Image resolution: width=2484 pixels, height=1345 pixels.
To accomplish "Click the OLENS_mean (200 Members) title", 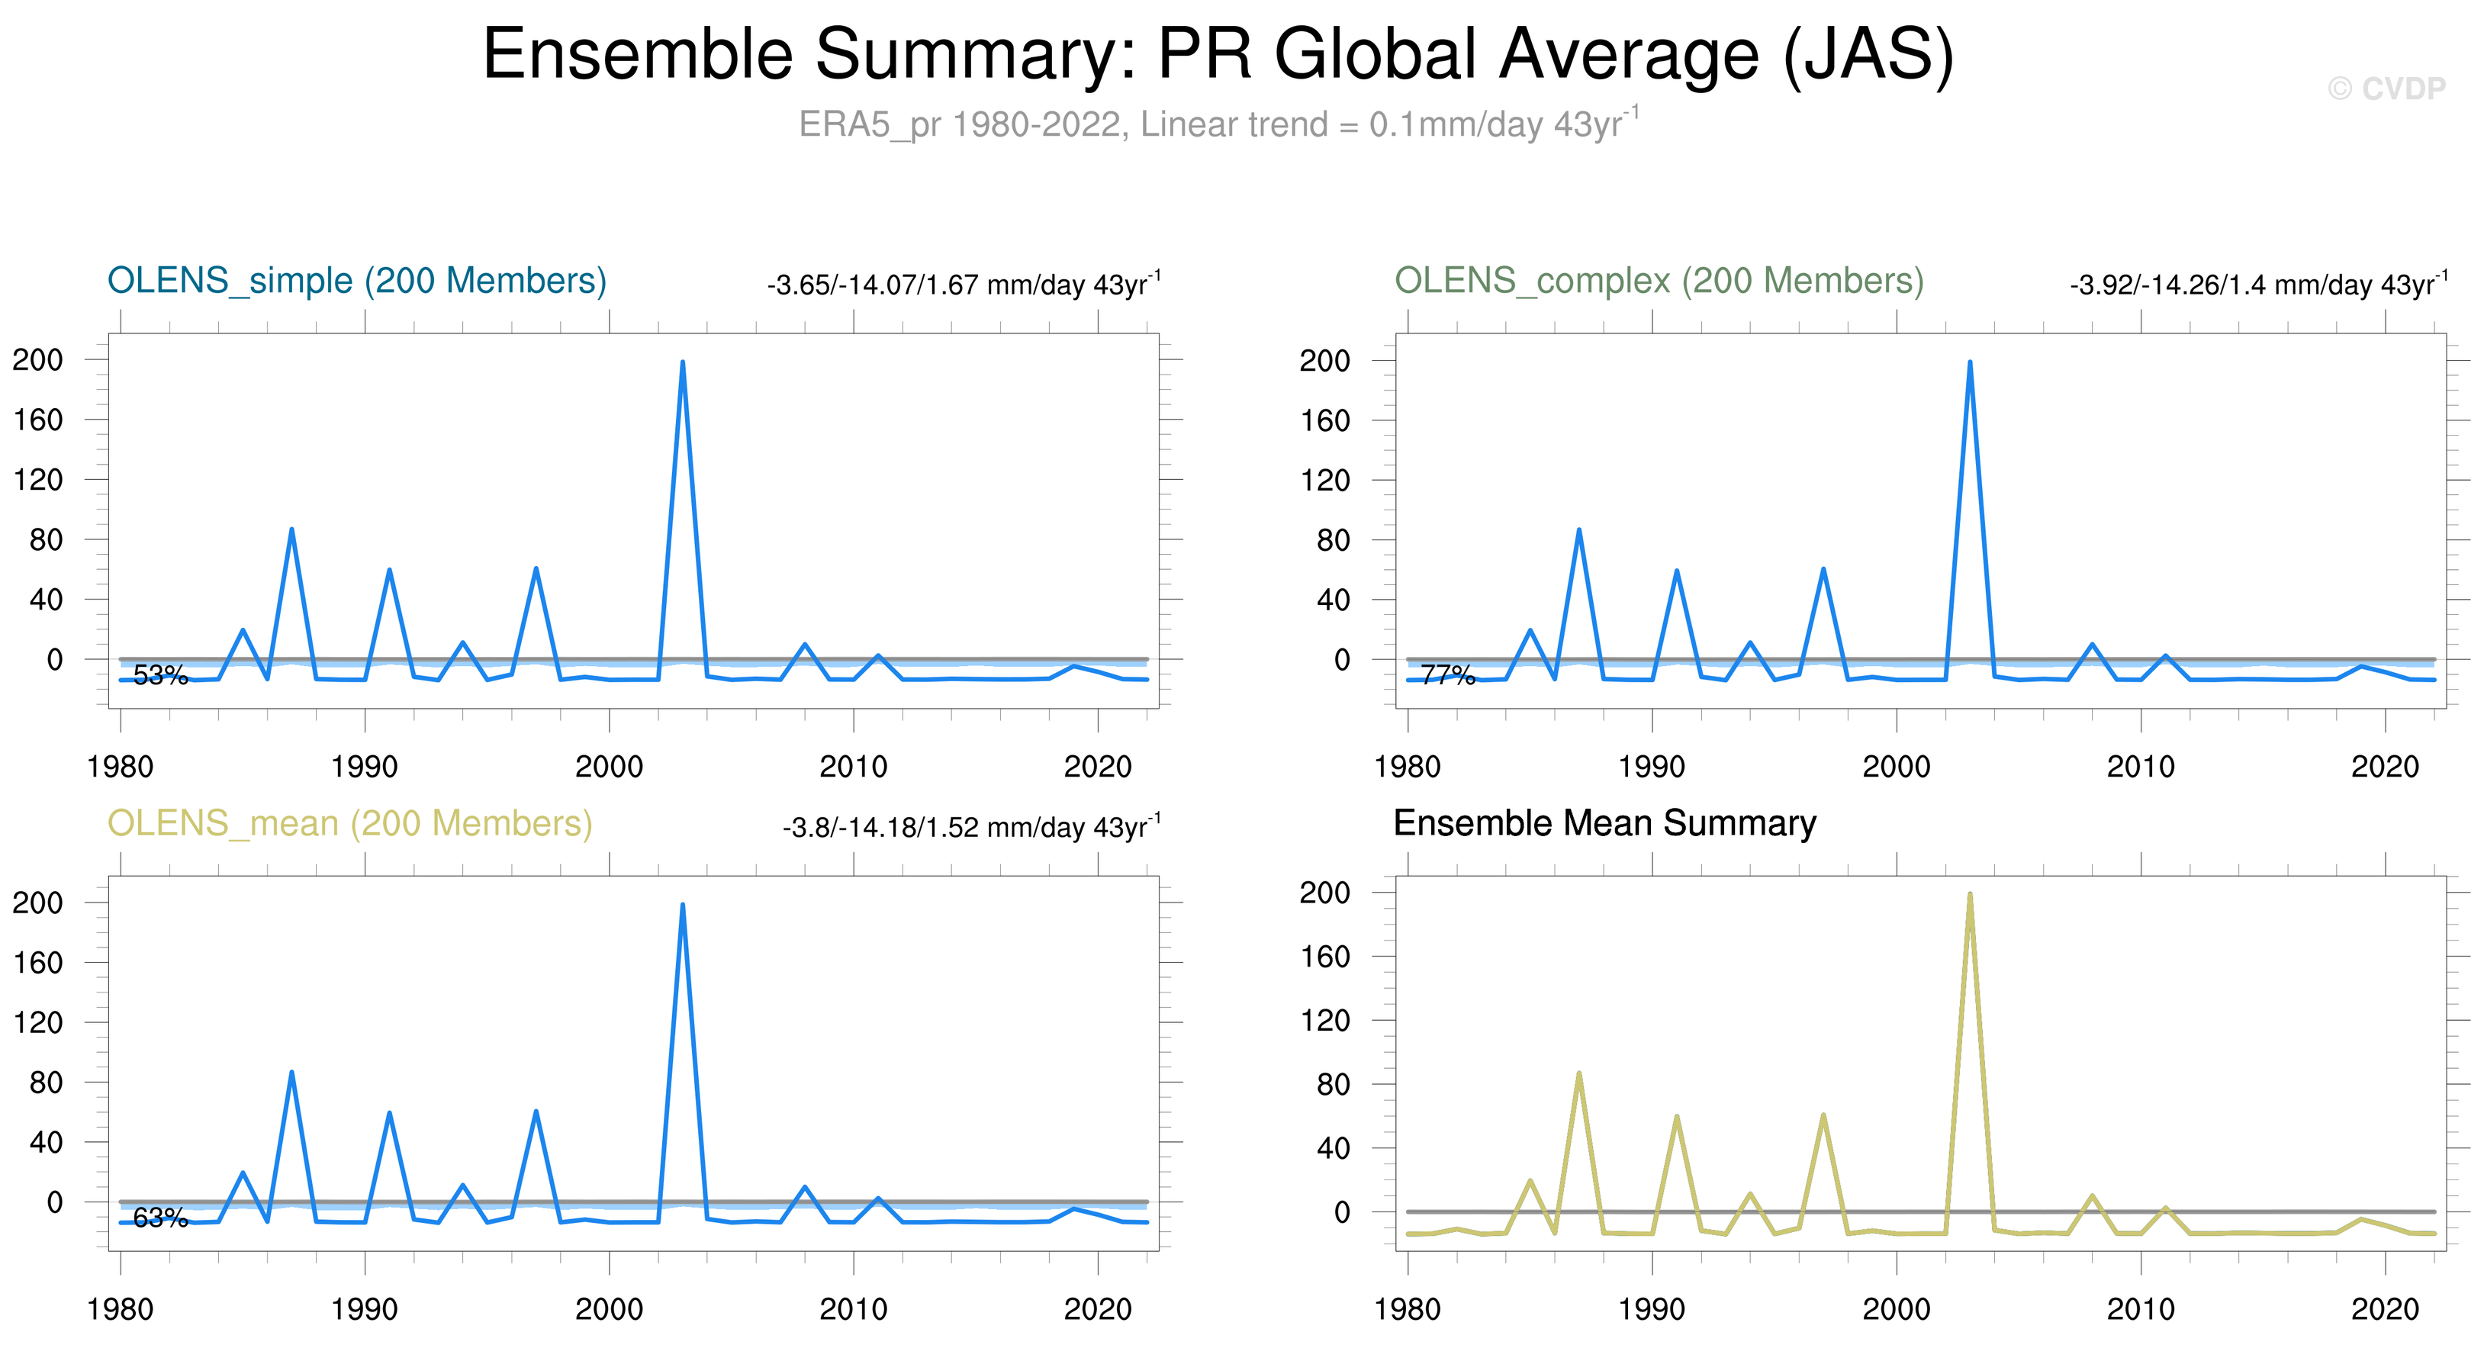I will coord(349,823).
